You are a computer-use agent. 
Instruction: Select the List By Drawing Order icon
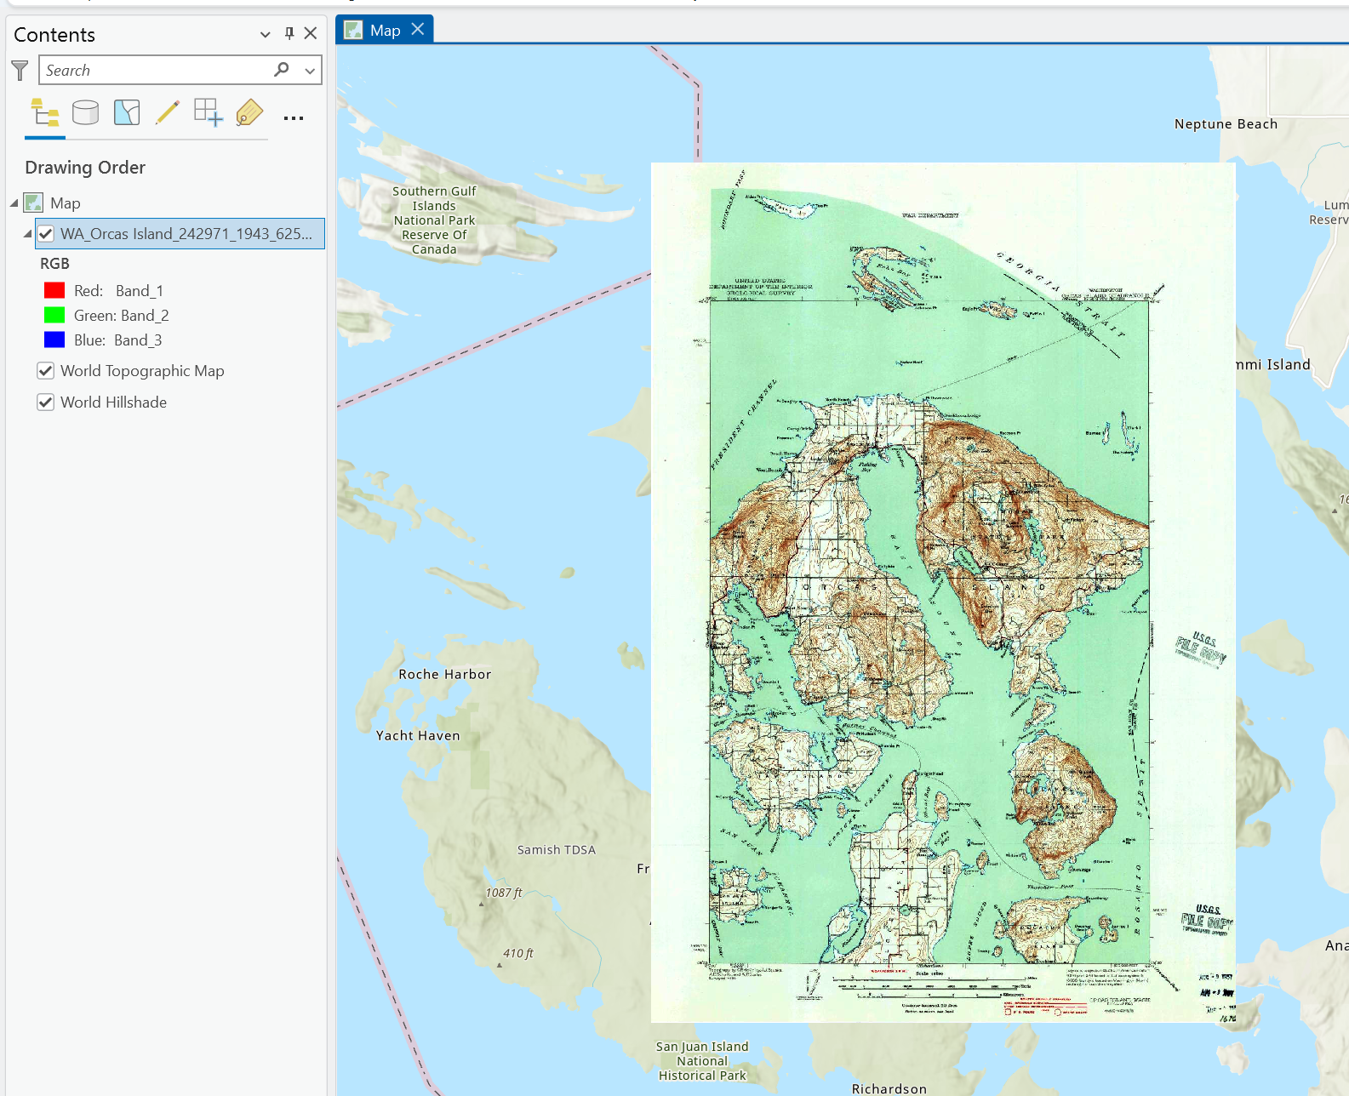tap(45, 112)
